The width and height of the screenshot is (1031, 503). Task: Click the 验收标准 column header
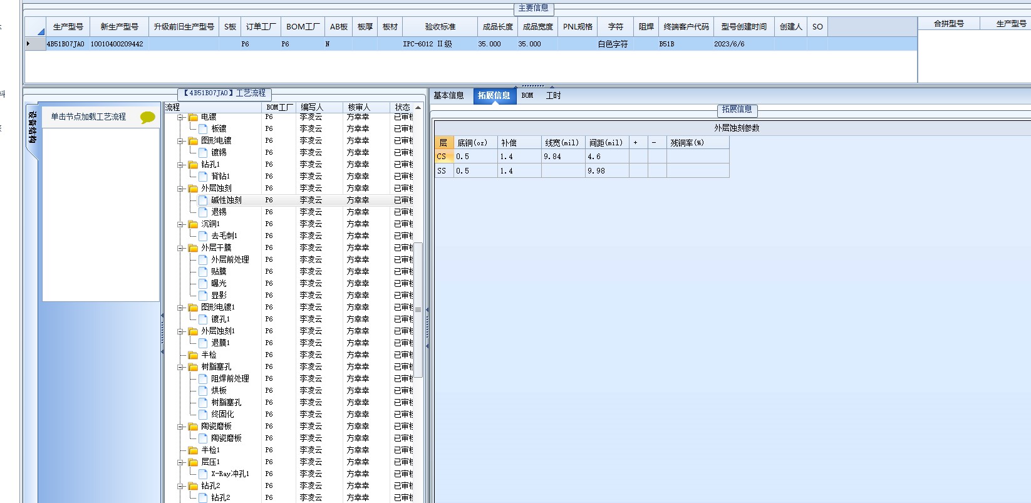[x=440, y=27]
